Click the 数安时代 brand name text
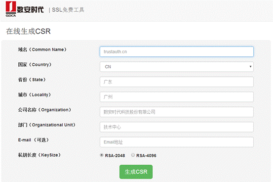Image resolution: width=273 pixels, height=182 pixels. point(30,9)
